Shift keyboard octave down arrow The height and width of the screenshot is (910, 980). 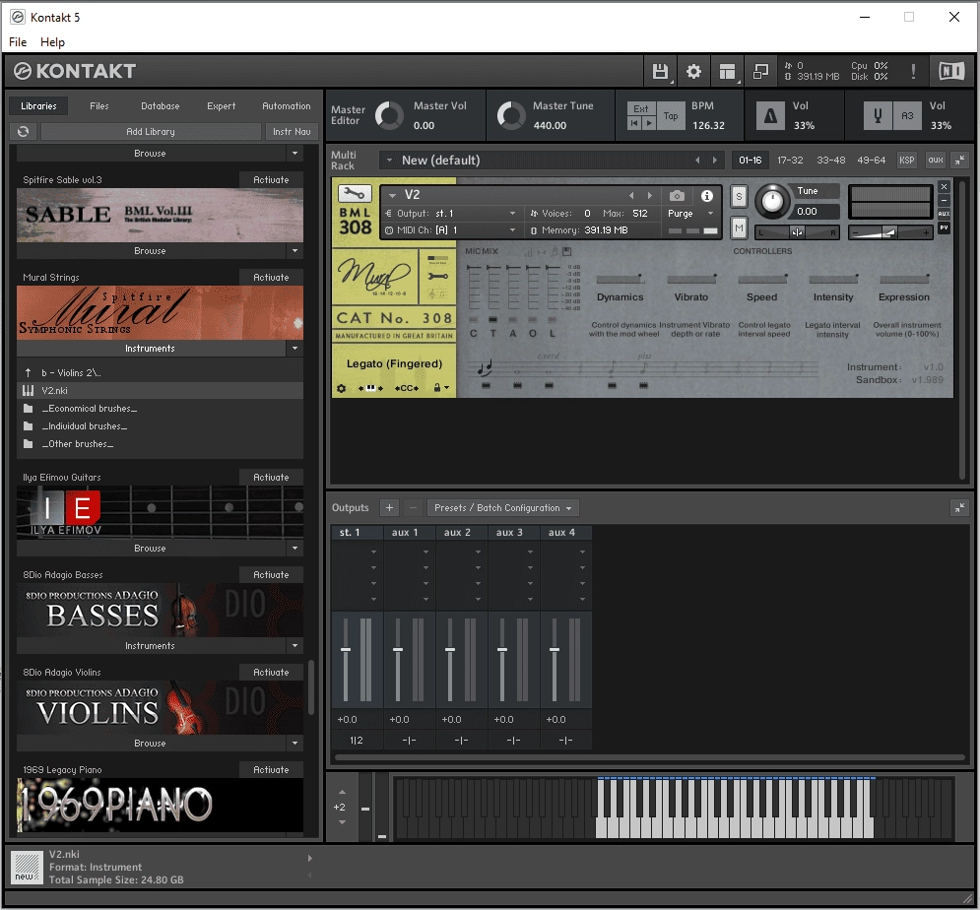pos(342,822)
